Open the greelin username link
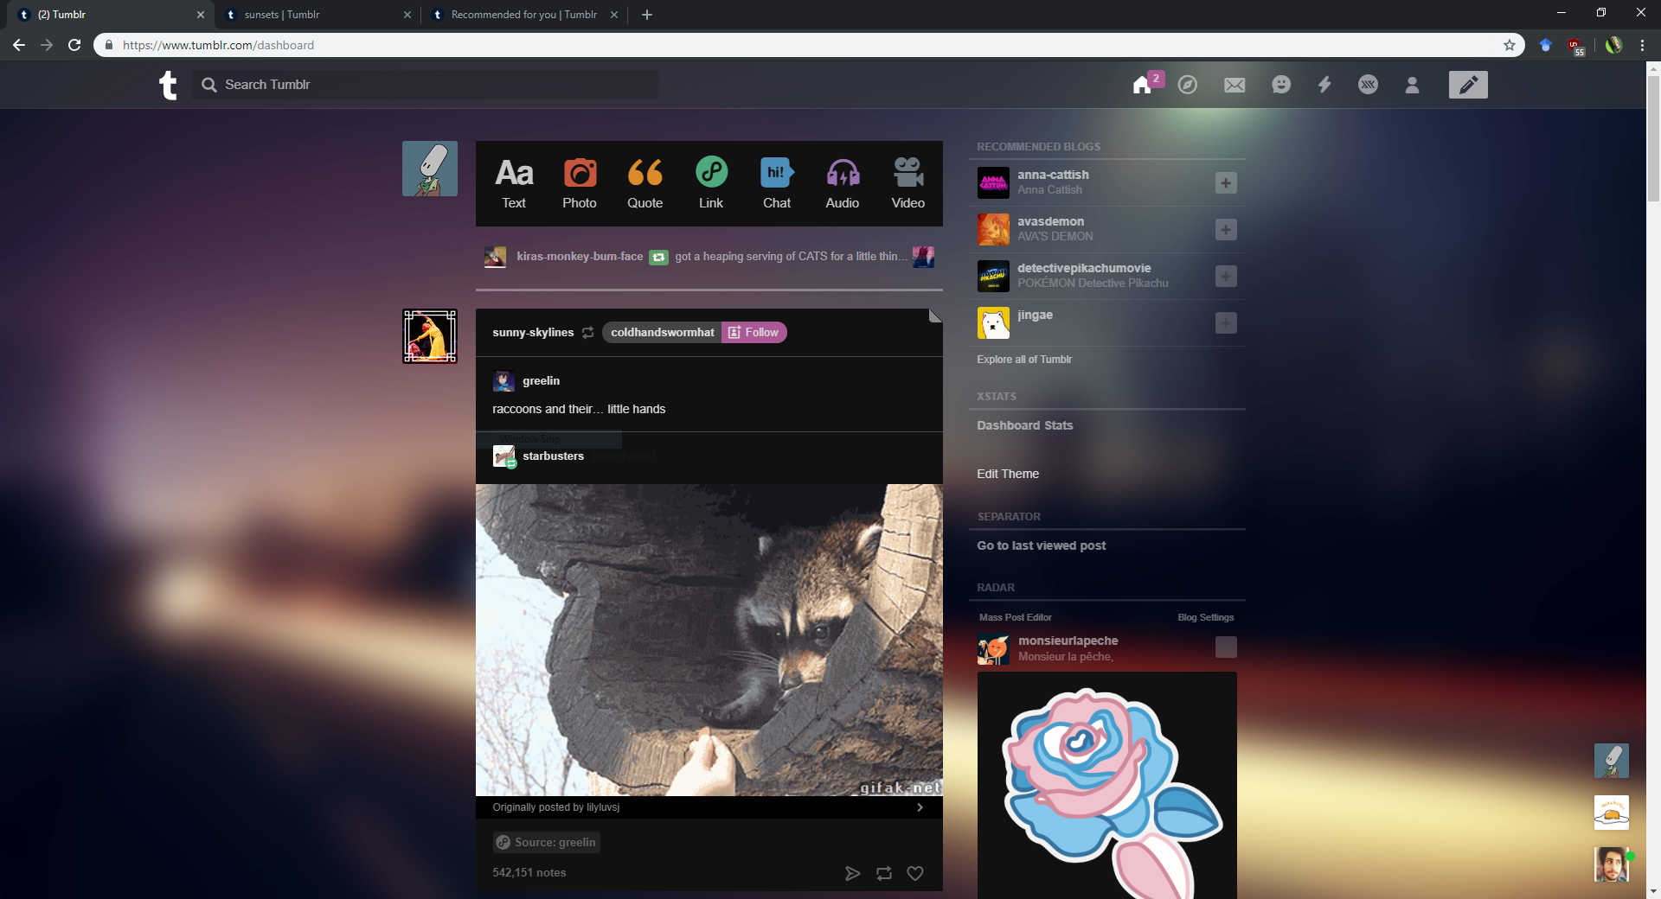This screenshot has height=899, width=1661. pos(542,380)
